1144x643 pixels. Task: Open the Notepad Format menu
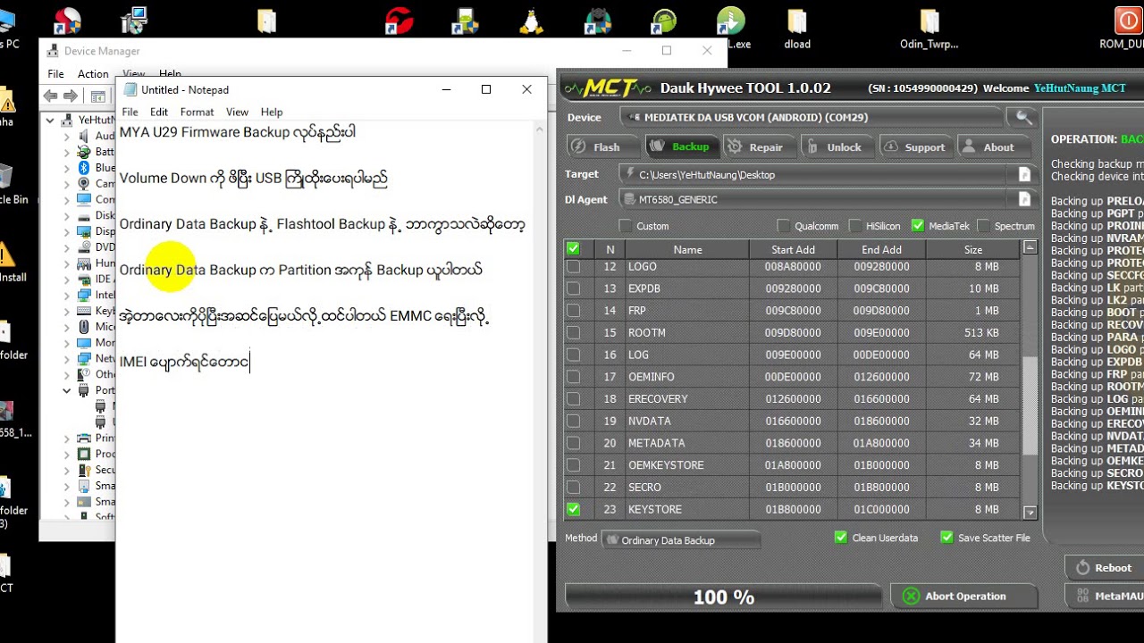197,113
